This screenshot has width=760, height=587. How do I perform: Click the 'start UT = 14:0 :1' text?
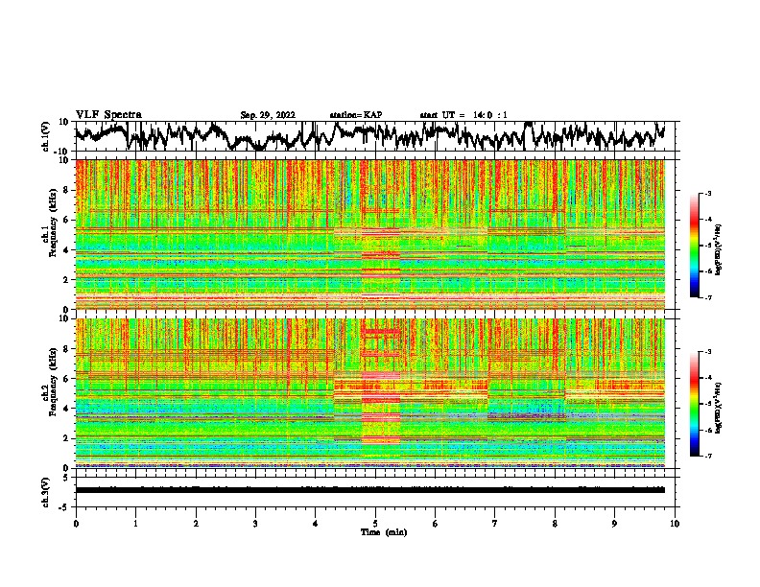pyautogui.click(x=463, y=115)
